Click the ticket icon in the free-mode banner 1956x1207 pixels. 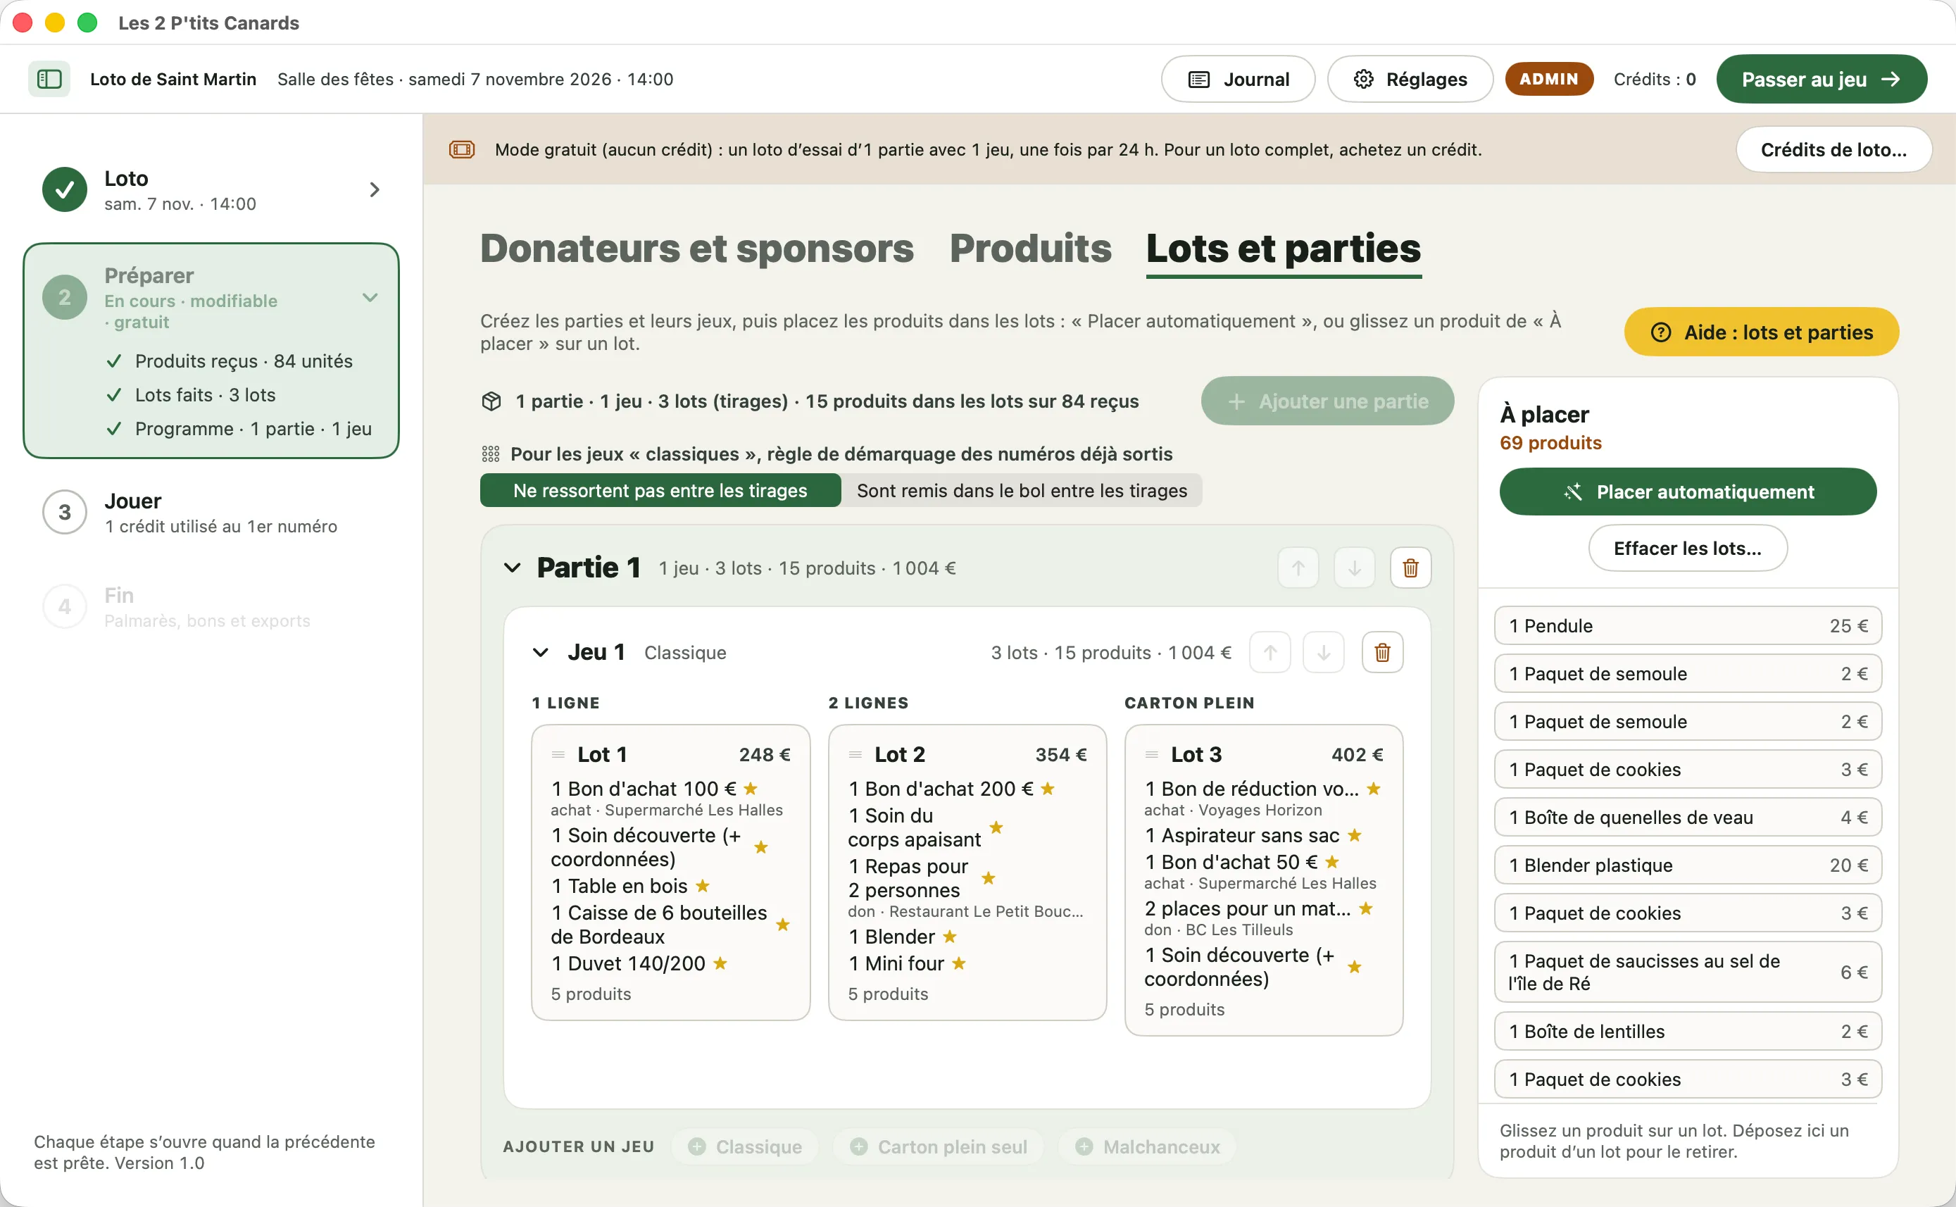(x=462, y=149)
